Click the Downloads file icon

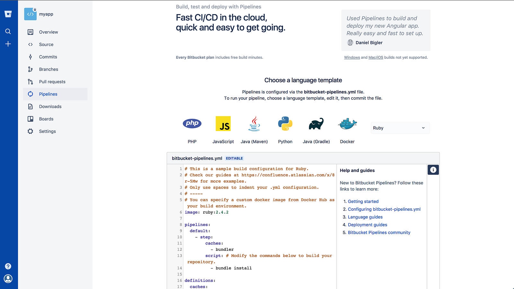pyautogui.click(x=31, y=107)
